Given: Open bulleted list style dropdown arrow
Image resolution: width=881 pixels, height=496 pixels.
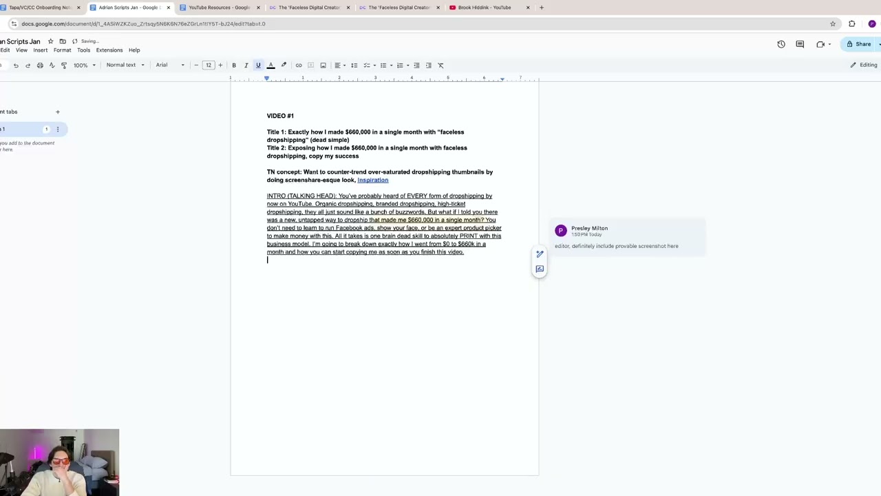Looking at the screenshot, I should [391, 65].
